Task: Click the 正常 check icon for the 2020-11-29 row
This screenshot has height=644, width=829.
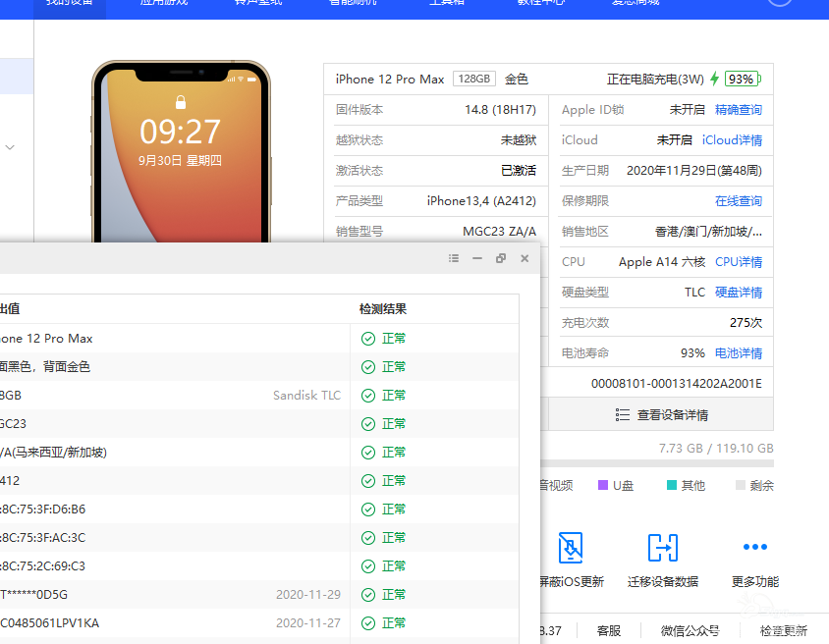Action: (x=368, y=595)
